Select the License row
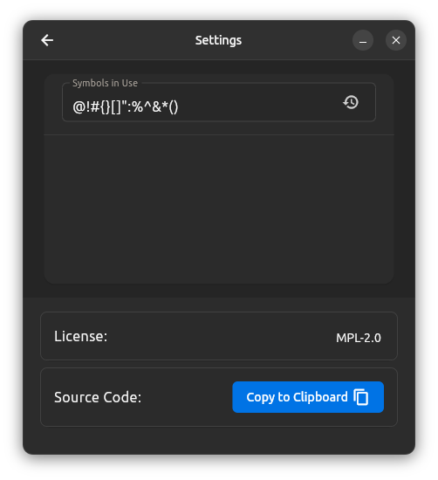This screenshot has height=480, width=438. point(219,336)
